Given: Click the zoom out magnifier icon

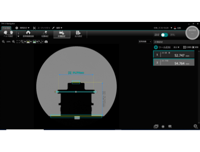Looking at the screenshot, I should [x=3, y=42].
